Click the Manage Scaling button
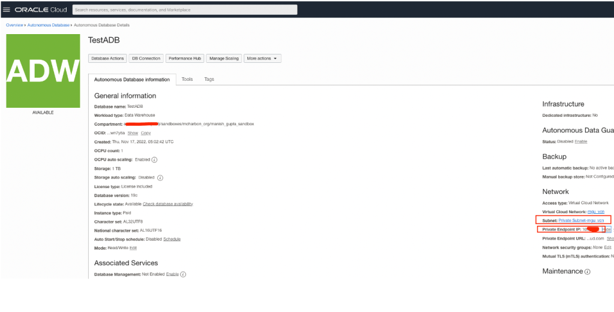Viewport: 614px width, 312px height. pyautogui.click(x=224, y=59)
